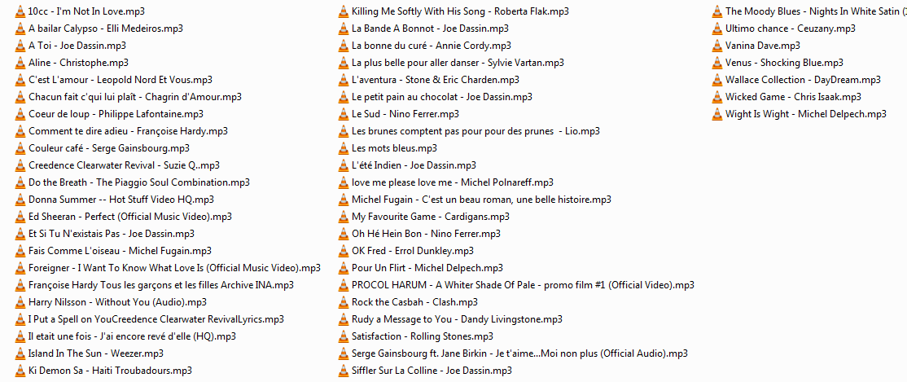Select the cone icon of Killing Me Softly With His Song
The image size is (907, 382).
pos(344,11)
